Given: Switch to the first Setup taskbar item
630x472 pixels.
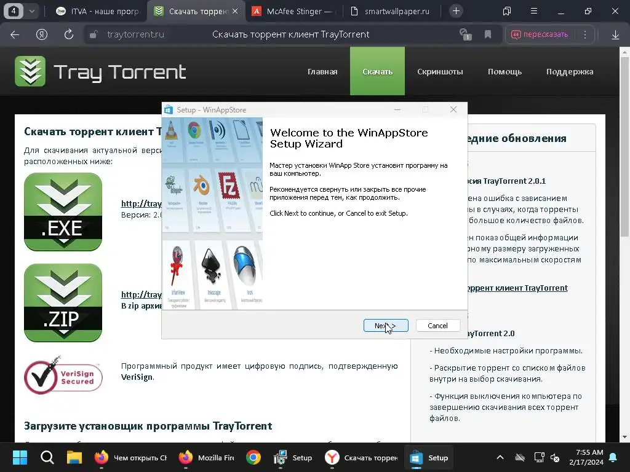Looking at the screenshot, I should point(293,457).
